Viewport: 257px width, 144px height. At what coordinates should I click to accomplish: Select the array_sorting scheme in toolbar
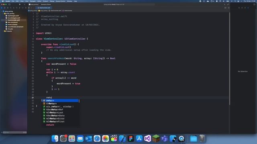tap(34, 4)
